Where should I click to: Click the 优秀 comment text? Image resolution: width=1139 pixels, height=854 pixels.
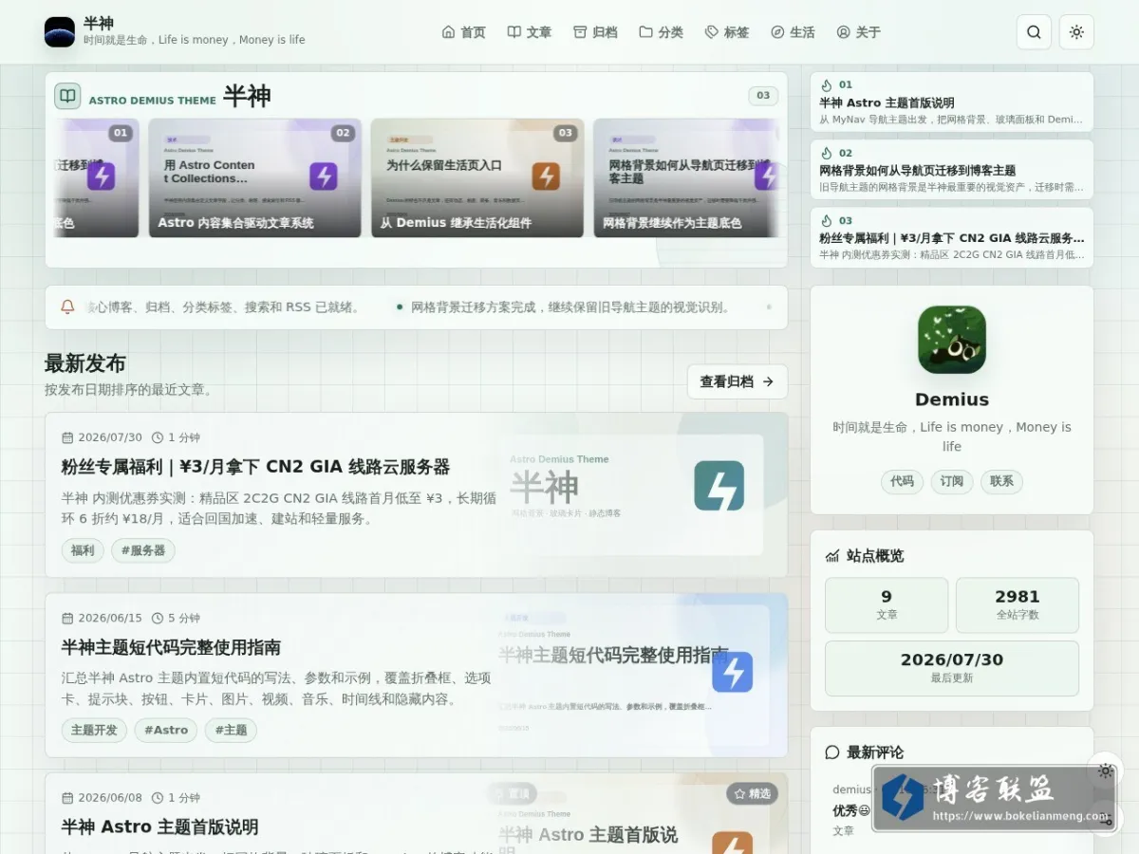click(x=851, y=811)
